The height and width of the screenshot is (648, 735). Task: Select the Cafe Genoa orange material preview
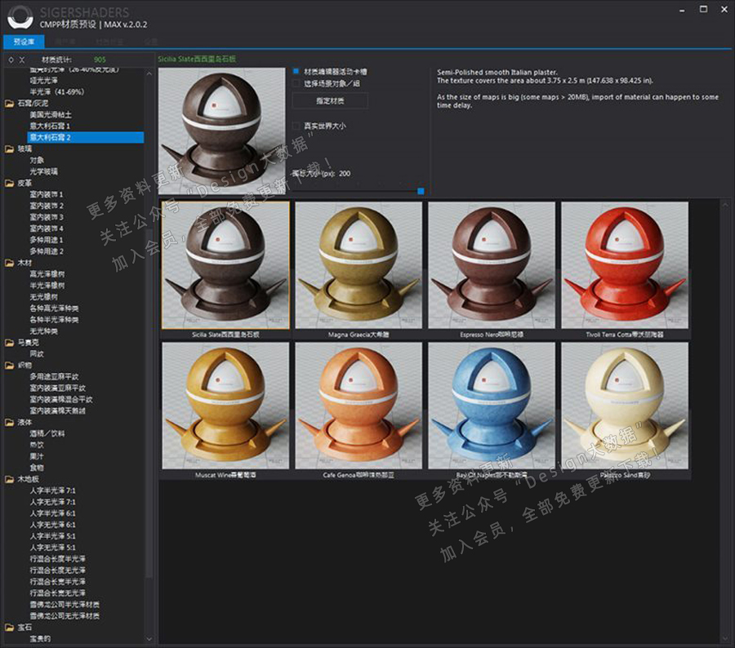click(x=358, y=405)
